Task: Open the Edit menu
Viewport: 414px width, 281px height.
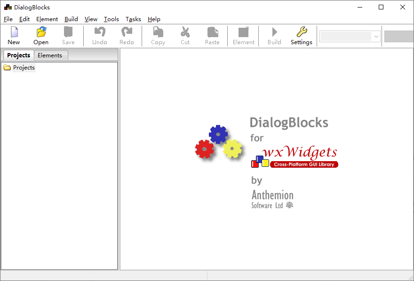Action: coord(24,19)
